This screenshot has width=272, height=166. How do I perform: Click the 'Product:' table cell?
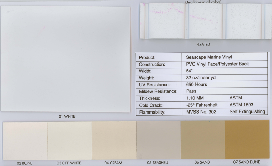click(x=159, y=57)
